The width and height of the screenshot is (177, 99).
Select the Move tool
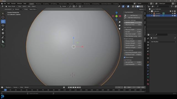pyautogui.click(x=3, y=21)
